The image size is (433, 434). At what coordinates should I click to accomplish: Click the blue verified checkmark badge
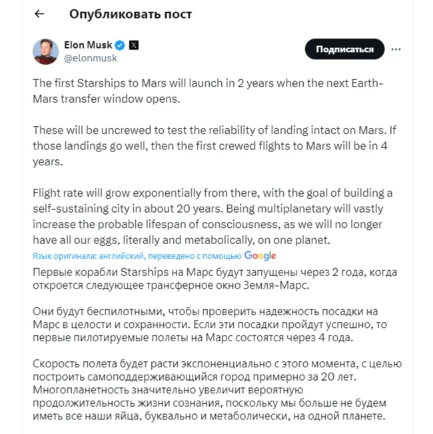point(120,46)
